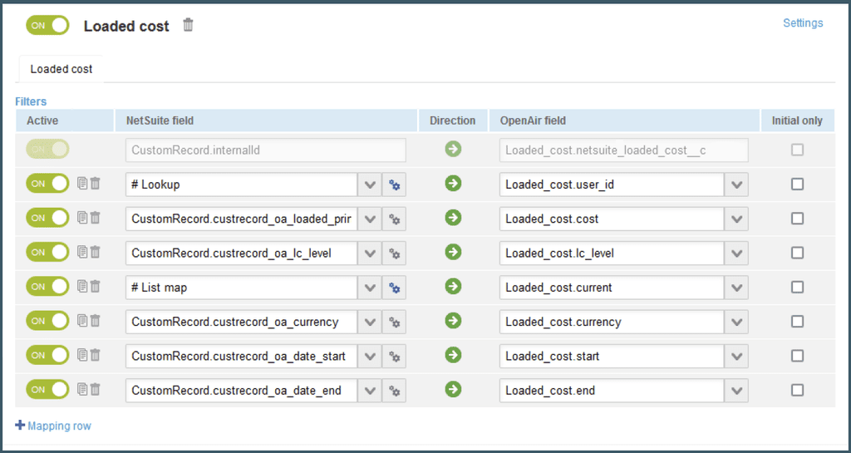Copy the custrecord_oa_date_start mapping row
851x453 pixels.
tap(82, 356)
